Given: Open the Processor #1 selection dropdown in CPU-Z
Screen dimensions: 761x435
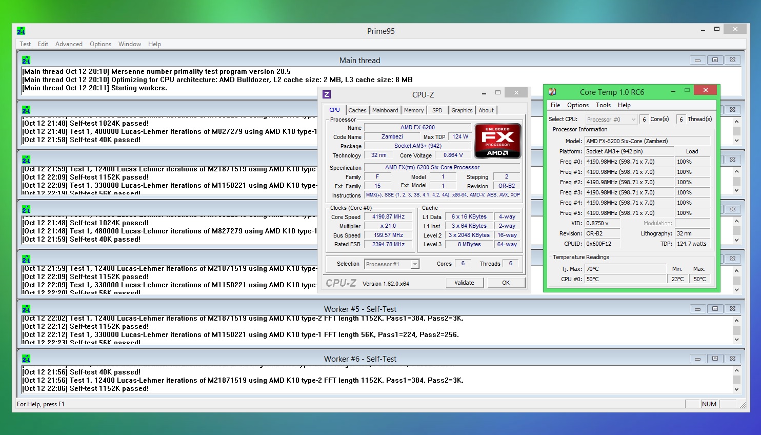Looking at the screenshot, I should [x=392, y=264].
